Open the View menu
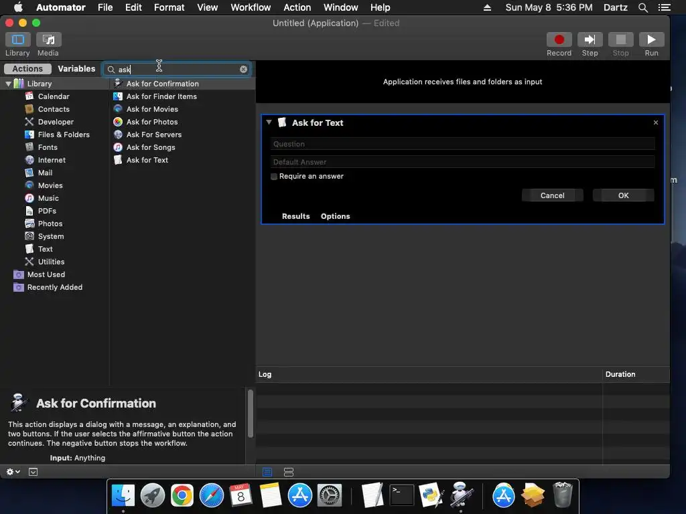The width and height of the screenshot is (686, 514). click(x=208, y=7)
